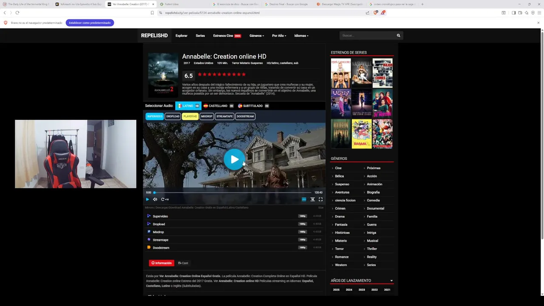This screenshot has height=306, width=544.
Task: Bookmark this page with bookmark icon
Action: (x=152, y=13)
